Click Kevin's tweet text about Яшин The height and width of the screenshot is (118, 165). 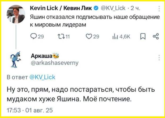pos(95,21)
